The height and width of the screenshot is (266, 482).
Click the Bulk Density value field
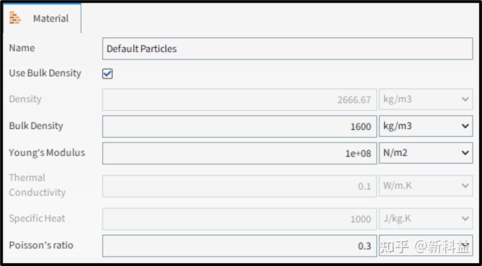point(239,127)
